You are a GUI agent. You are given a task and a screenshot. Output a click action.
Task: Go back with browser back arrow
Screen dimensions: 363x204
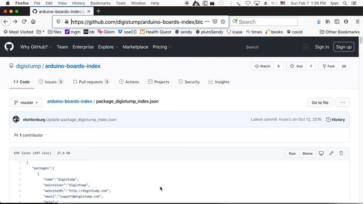click(x=6, y=22)
